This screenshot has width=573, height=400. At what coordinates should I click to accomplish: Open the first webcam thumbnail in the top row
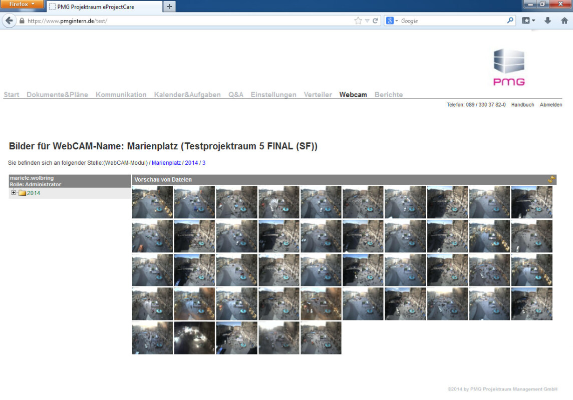pos(152,202)
